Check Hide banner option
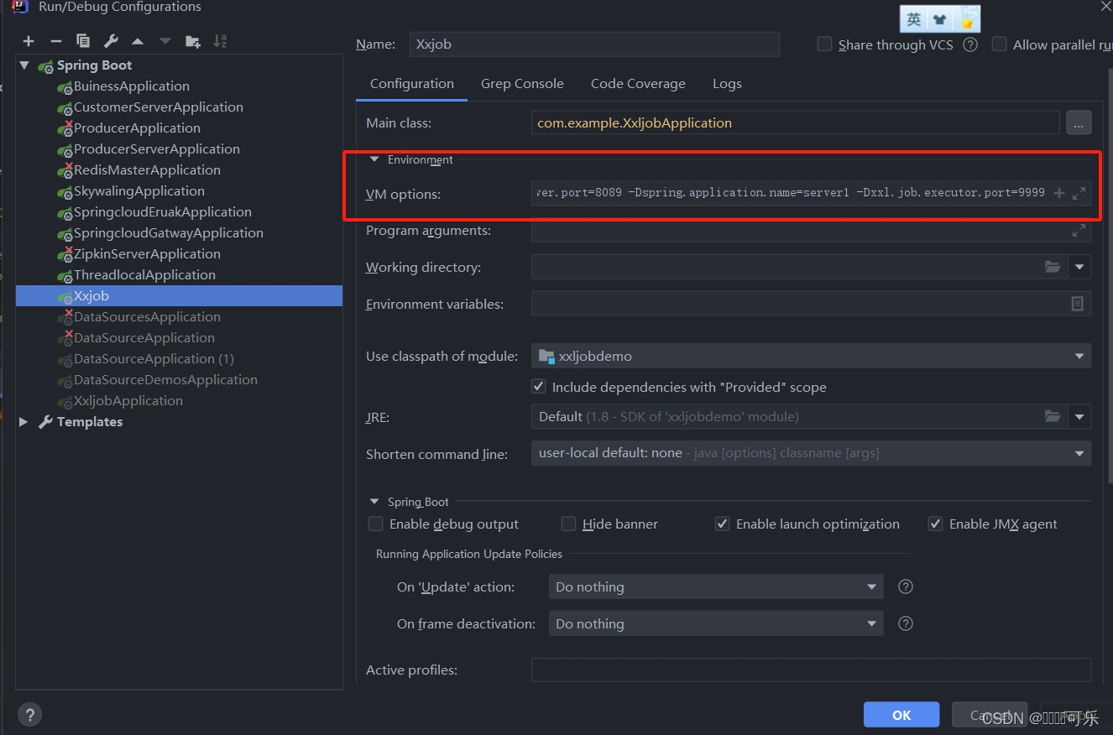Viewport: 1113px width, 735px height. [569, 524]
